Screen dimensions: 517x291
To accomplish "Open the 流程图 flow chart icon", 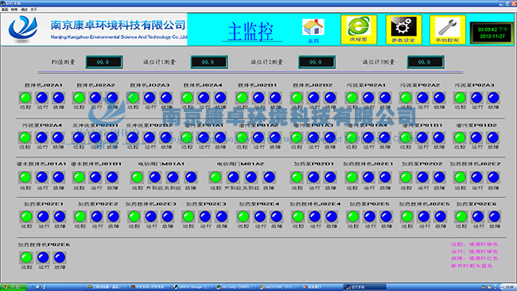I will (x=359, y=29).
